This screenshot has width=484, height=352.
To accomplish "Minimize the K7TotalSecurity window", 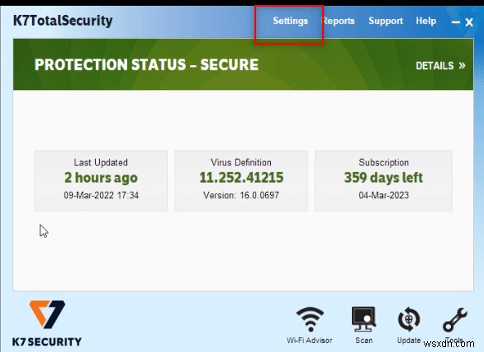I will [x=455, y=22].
